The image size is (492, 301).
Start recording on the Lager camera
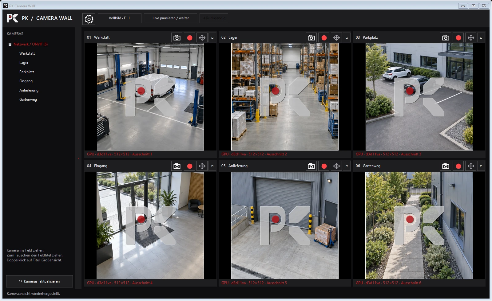324,37
